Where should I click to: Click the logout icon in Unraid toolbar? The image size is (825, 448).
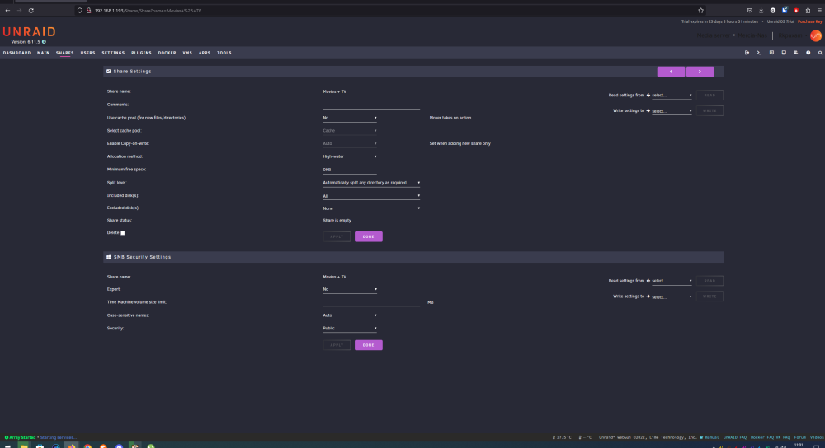tap(747, 53)
